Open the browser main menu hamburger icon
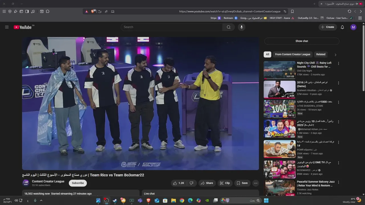The image size is (365, 205). [4, 11]
